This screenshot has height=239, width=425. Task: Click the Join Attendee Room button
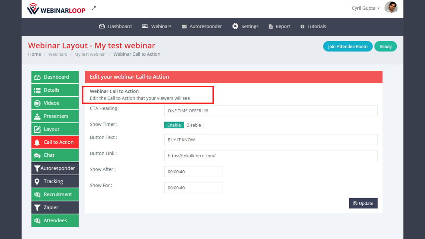point(347,46)
